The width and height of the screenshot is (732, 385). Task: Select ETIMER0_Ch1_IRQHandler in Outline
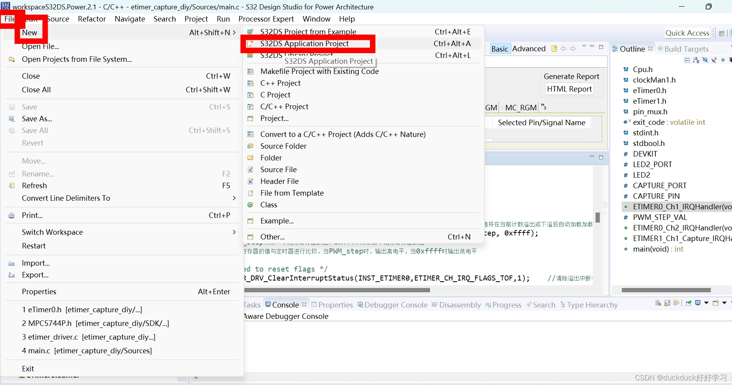[676, 207]
